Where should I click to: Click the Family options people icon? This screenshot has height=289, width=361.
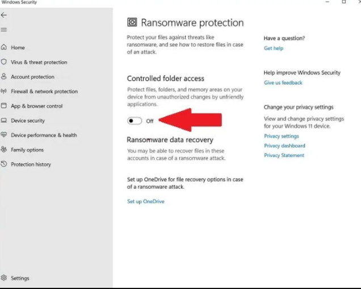tap(5, 150)
